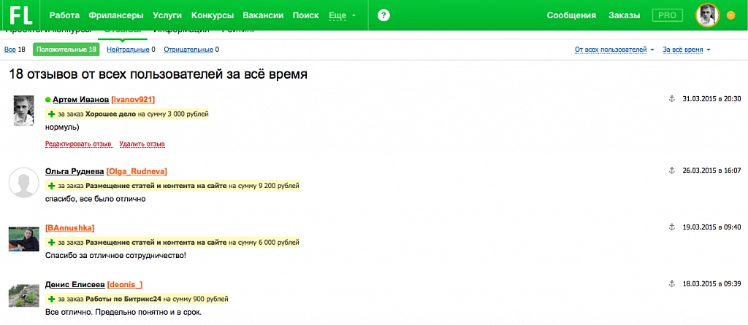Open the Работа menu
Image resolution: width=748 pixels, height=325 pixels.
tap(64, 15)
